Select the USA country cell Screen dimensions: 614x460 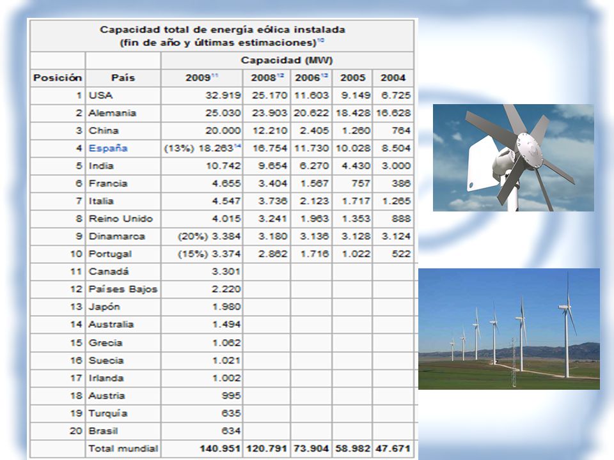(x=123, y=95)
